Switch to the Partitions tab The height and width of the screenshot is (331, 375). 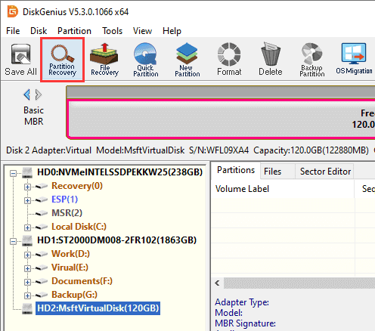[236, 170]
